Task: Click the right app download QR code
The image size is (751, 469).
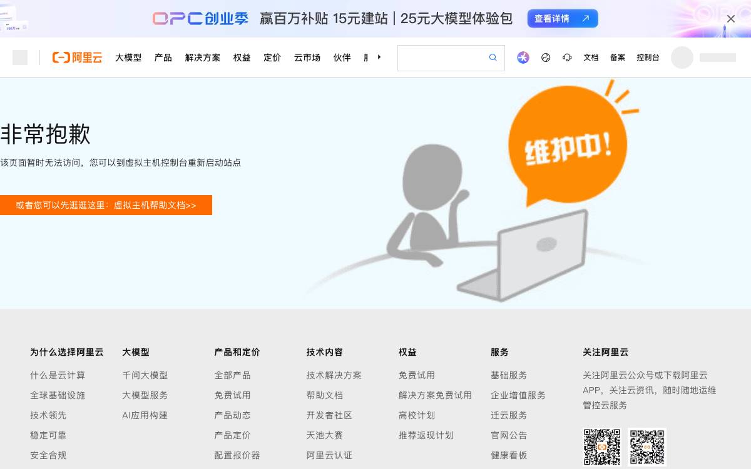Action: coord(647,447)
